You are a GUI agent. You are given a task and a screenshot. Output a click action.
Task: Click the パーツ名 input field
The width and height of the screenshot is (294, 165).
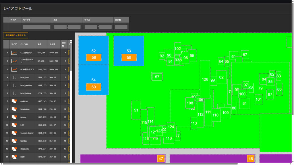coord(36,27)
